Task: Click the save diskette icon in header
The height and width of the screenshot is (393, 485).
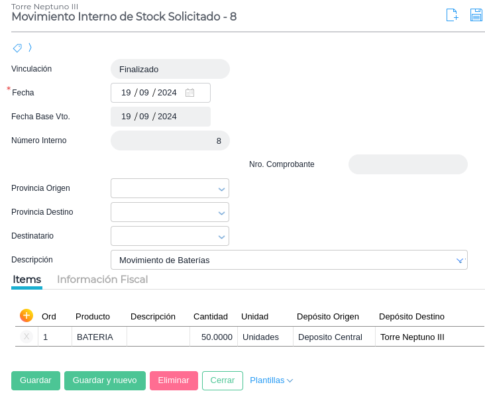Action: pyautogui.click(x=476, y=15)
